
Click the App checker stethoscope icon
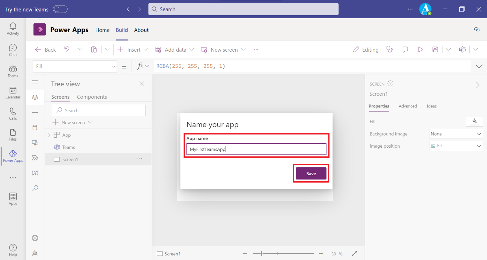389,50
